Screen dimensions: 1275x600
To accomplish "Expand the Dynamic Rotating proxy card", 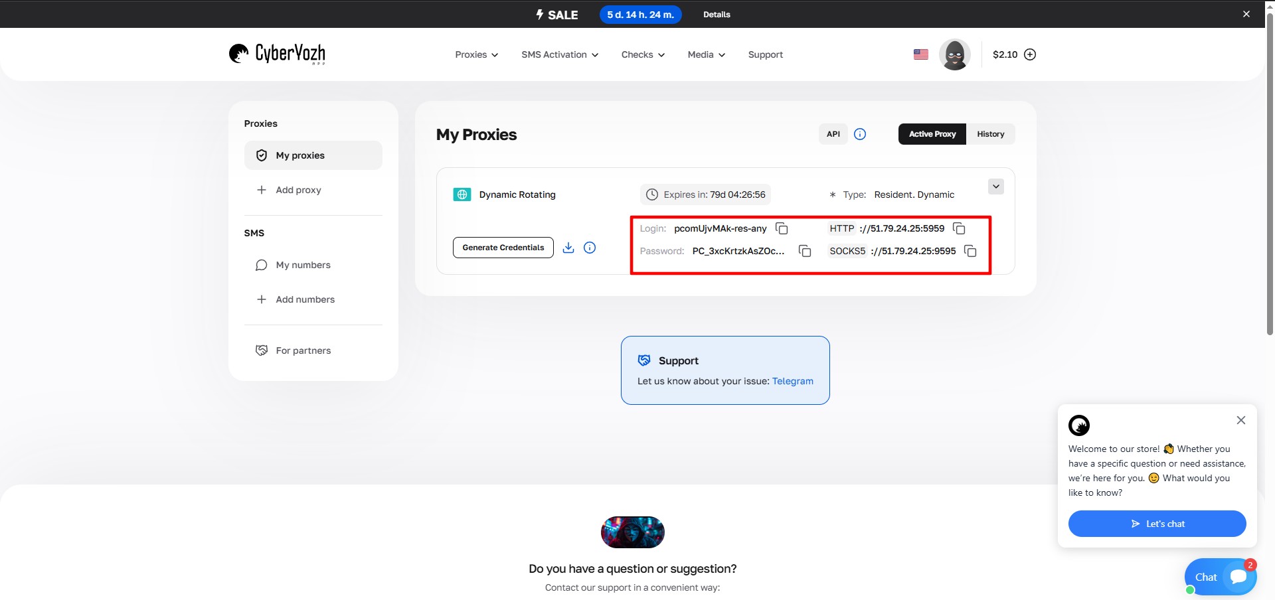I will (995, 187).
